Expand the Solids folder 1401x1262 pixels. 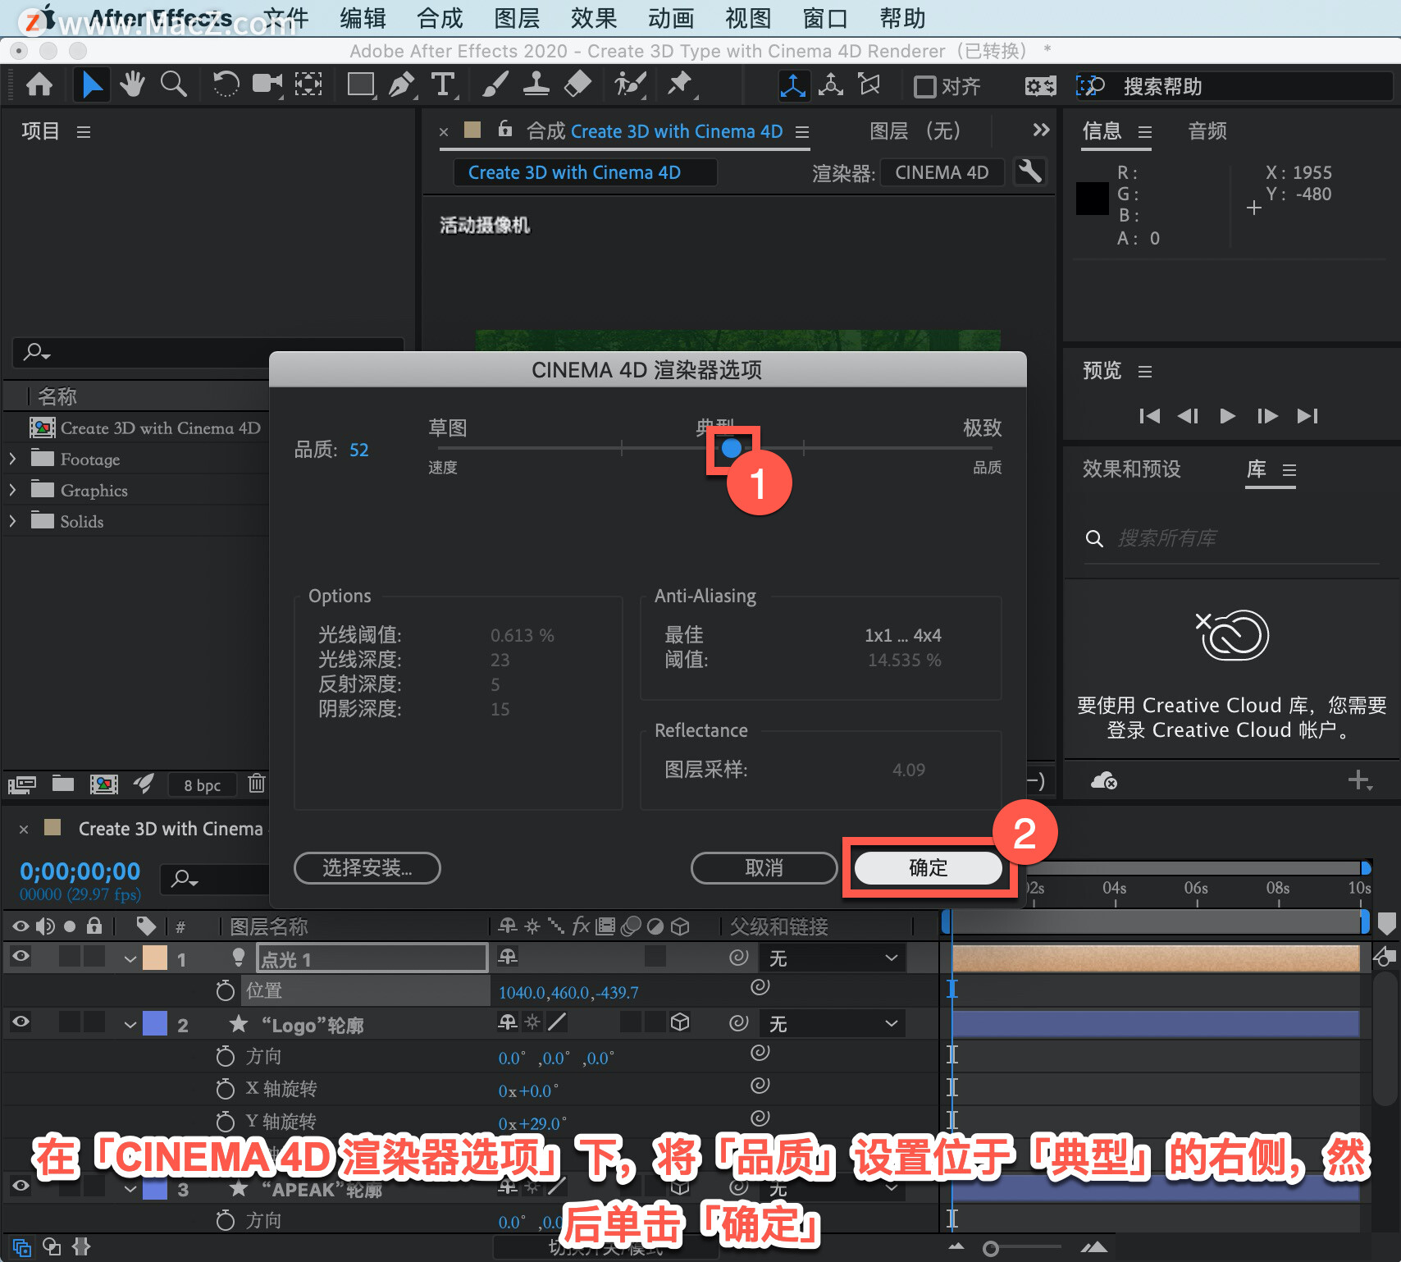coord(12,521)
